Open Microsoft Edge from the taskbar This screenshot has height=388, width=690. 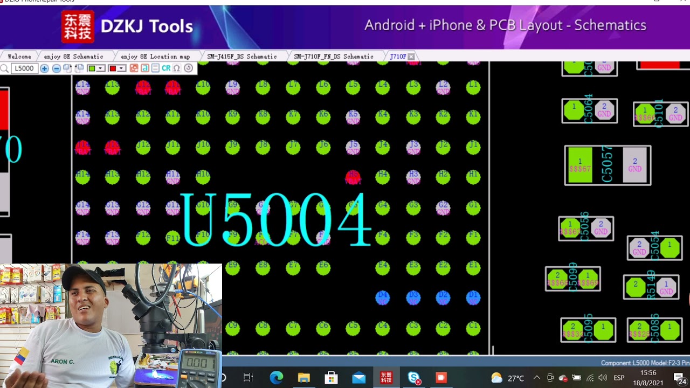coord(276,378)
